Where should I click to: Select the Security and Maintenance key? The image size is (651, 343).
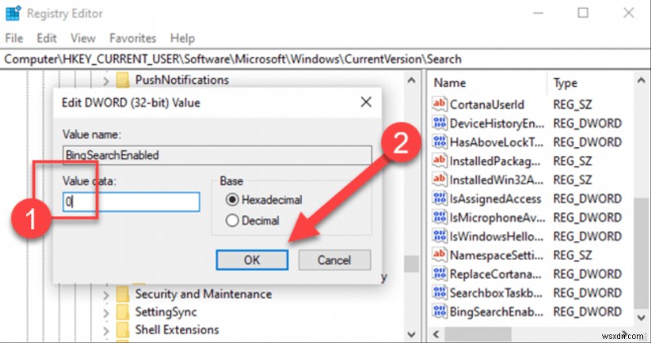tap(203, 294)
